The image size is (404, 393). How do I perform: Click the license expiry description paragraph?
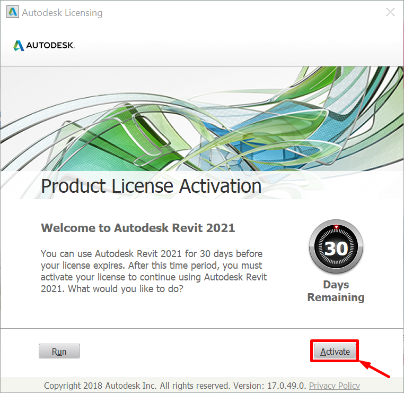coord(154,271)
